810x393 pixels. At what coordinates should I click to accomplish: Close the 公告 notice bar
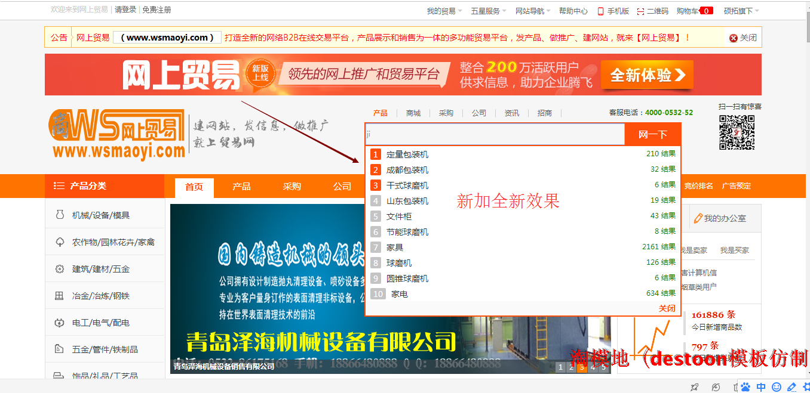coord(742,38)
